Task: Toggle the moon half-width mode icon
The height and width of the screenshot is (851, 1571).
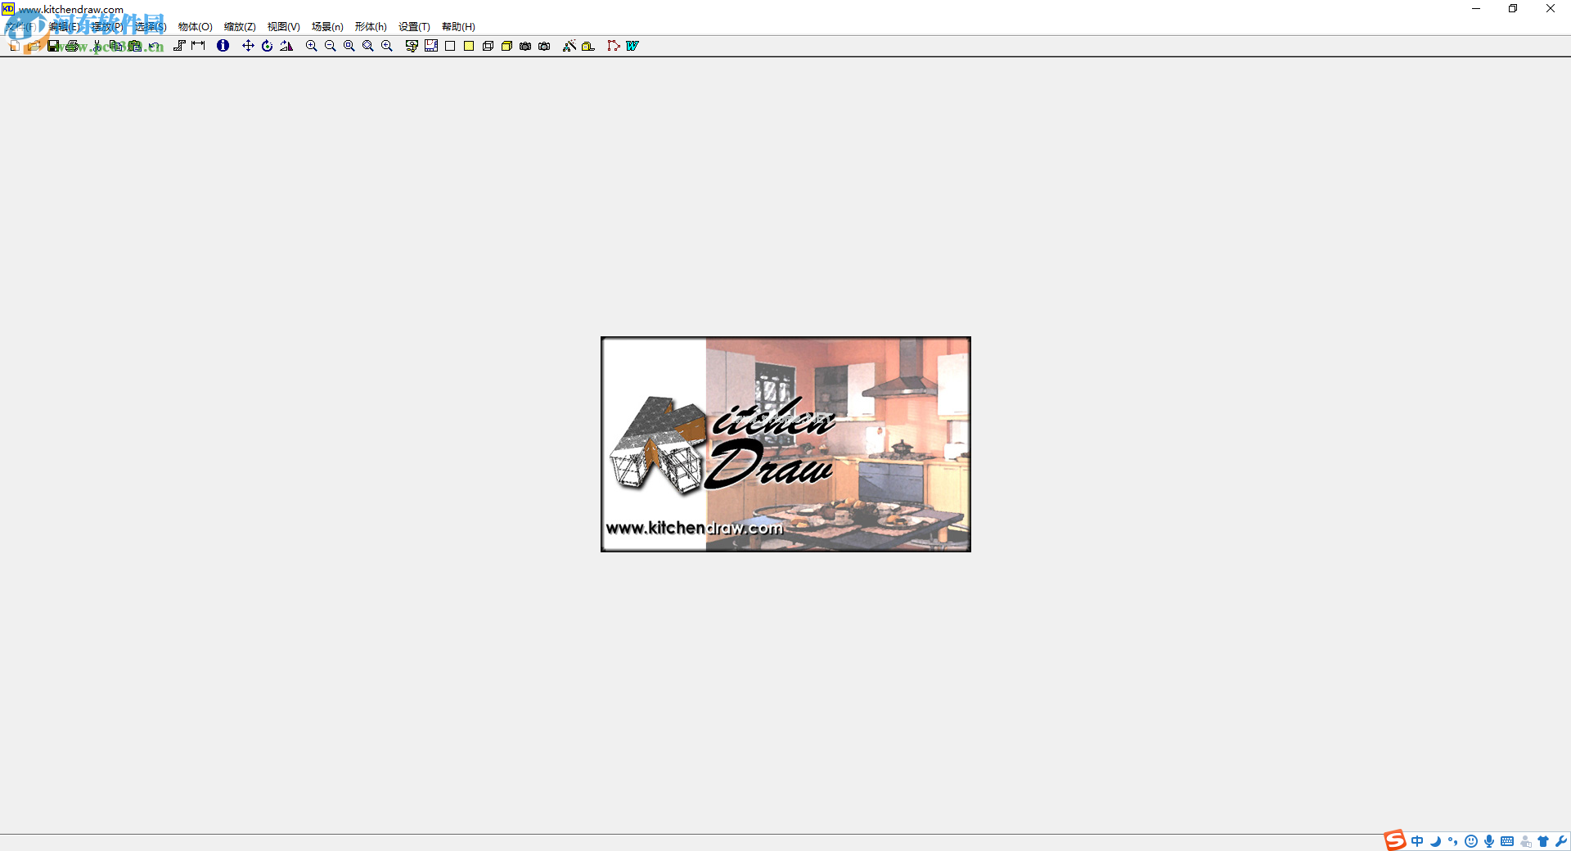Action: tap(1435, 841)
